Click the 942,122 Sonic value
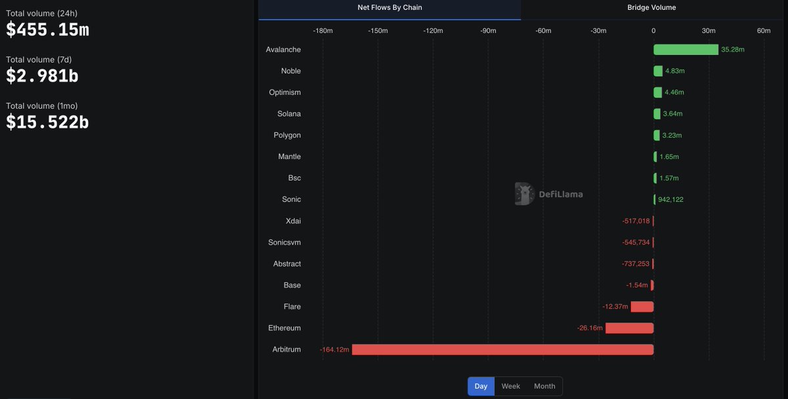 670,200
